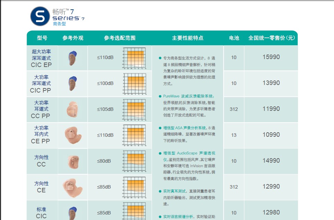
Task: Click the 方向性 CE hearing aid image
Action: (x=73, y=188)
